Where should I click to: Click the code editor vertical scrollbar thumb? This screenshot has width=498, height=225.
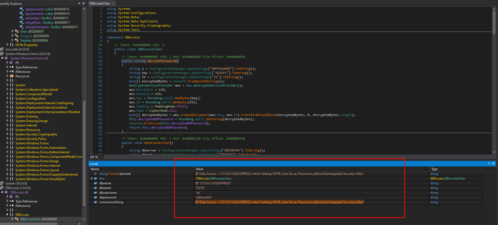click(494, 22)
